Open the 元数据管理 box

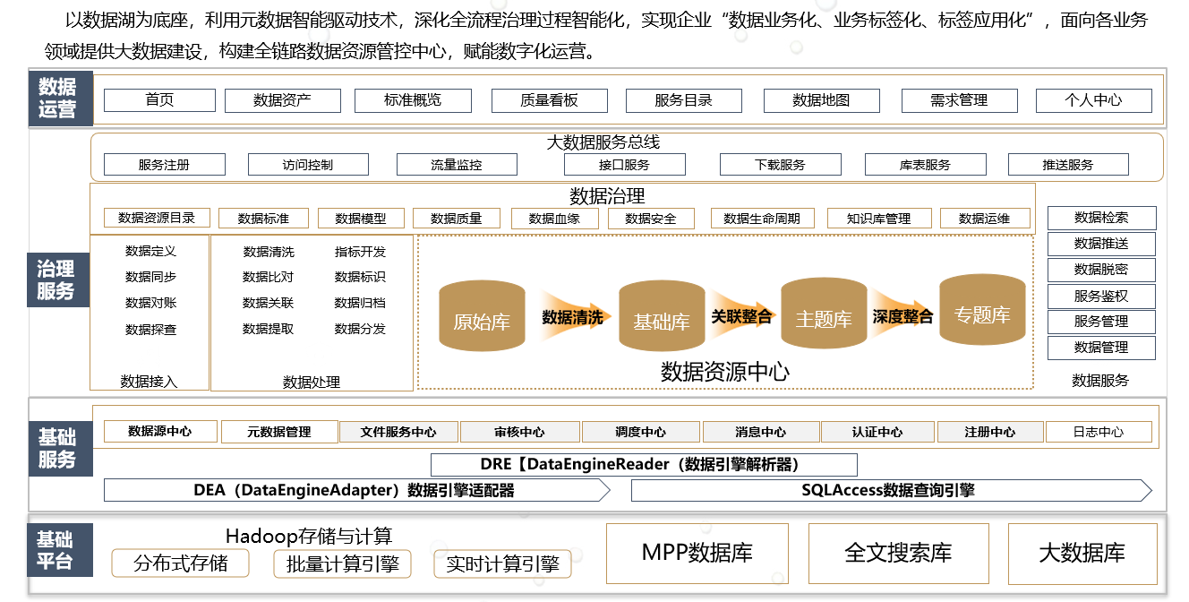(279, 432)
